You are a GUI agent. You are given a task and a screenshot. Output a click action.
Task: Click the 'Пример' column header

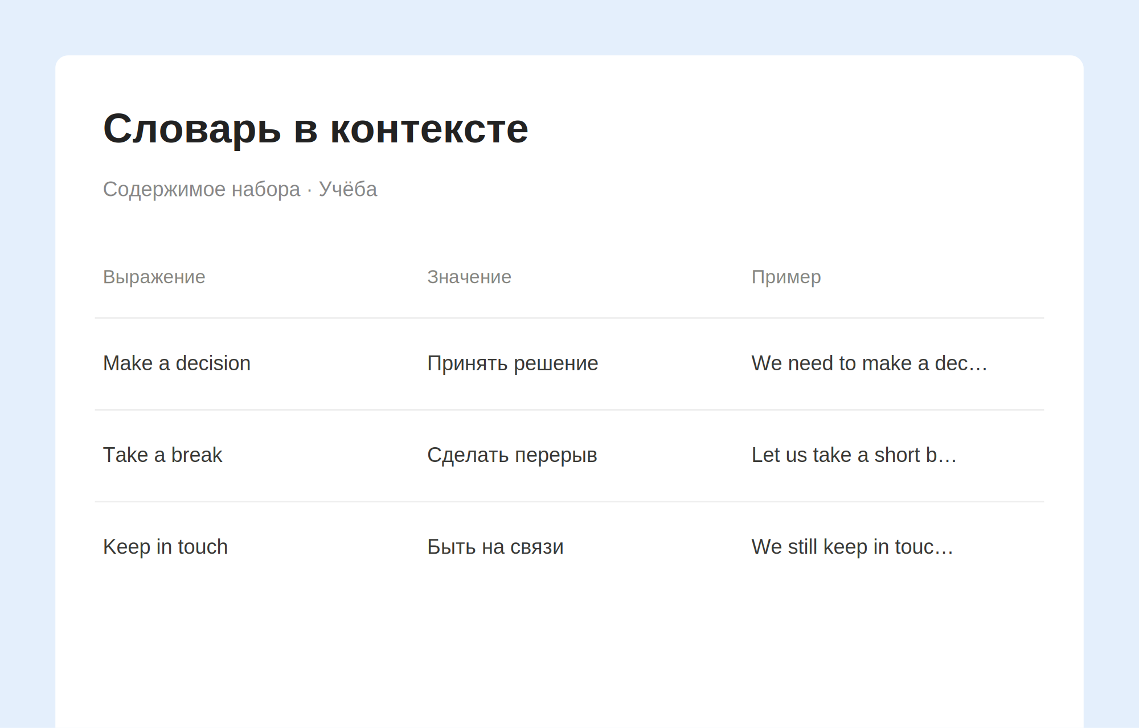(x=786, y=277)
